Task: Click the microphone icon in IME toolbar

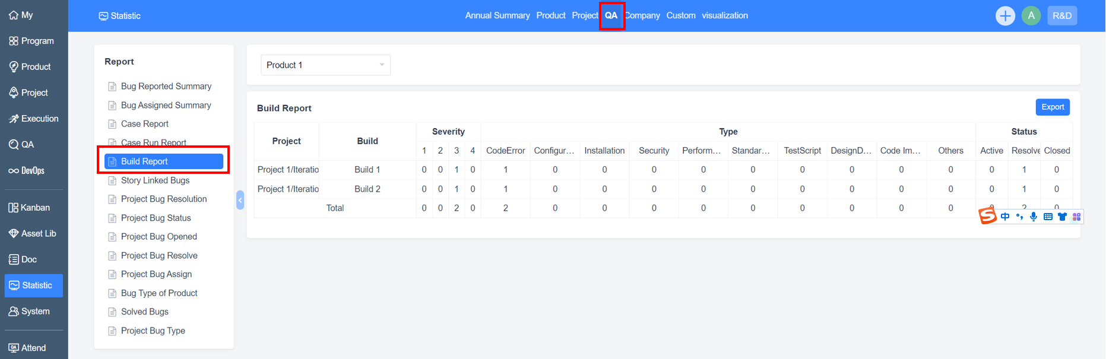Action: click(x=1034, y=217)
